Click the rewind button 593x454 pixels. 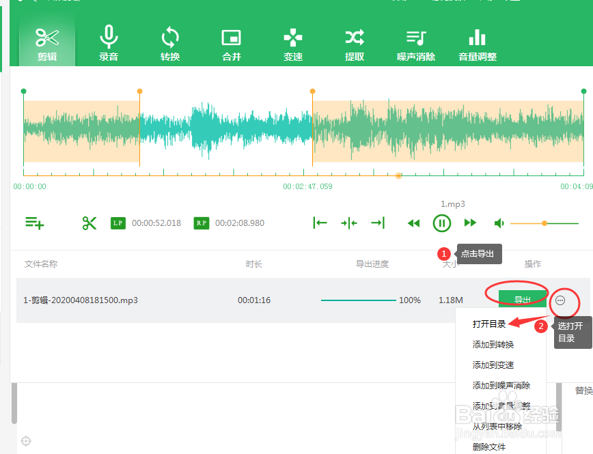(x=414, y=223)
